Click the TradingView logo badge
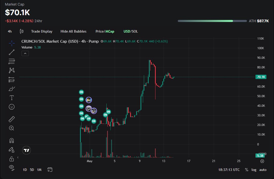This screenshot has height=179, width=274. coord(27,150)
